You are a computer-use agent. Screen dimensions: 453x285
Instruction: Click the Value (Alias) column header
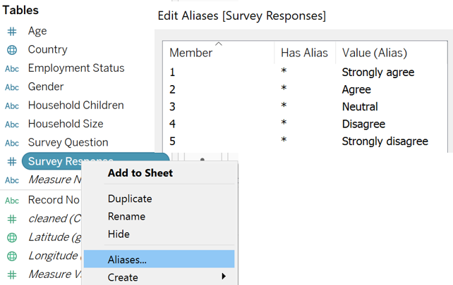tap(374, 53)
